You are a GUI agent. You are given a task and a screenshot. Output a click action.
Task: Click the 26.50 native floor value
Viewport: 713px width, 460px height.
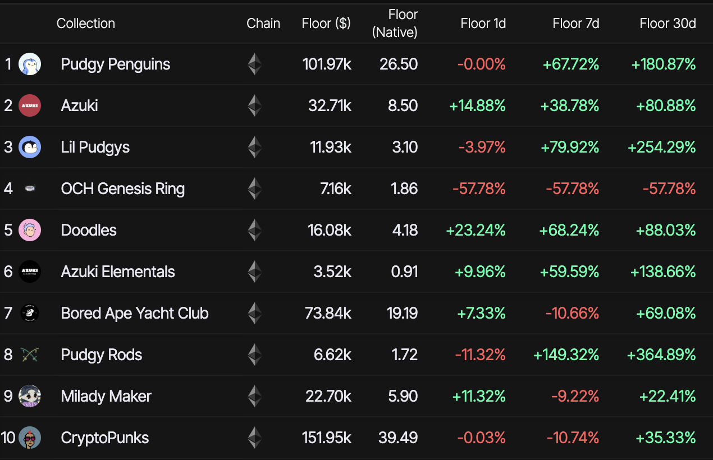(399, 64)
